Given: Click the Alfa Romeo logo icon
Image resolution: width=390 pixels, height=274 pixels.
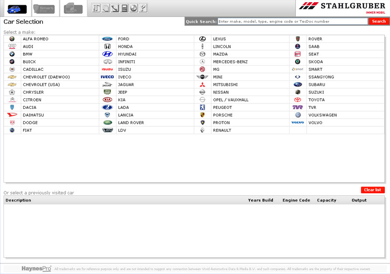Looking at the screenshot, I should tap(12, 39).
